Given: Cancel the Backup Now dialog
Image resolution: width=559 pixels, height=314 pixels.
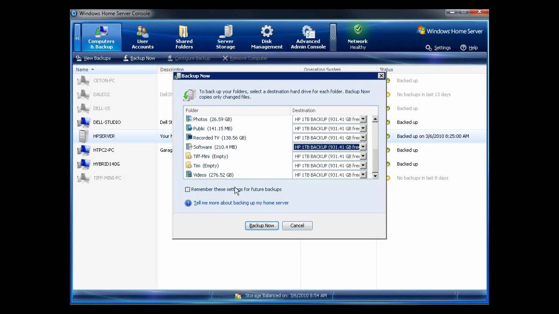Looking at the screenshot, I should [x=297, y=225].
